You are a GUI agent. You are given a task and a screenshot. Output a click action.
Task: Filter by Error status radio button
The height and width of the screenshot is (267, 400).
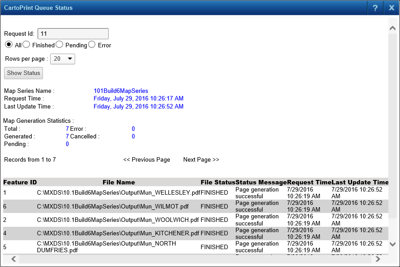click(x=92, y=45)
